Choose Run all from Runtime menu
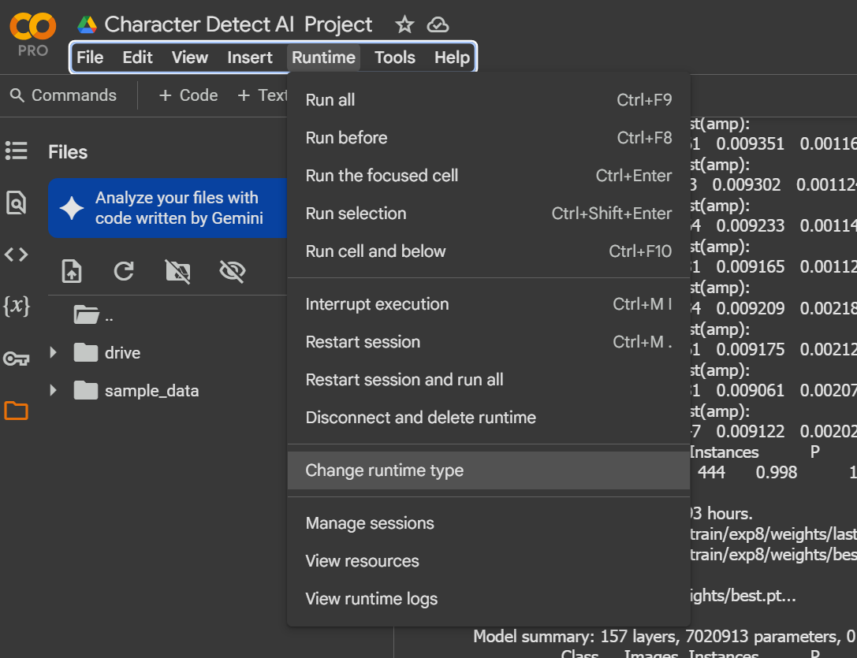 coord(489,100)
